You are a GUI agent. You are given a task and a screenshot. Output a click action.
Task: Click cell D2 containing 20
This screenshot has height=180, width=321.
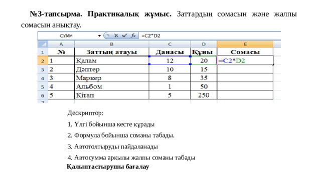204,60
